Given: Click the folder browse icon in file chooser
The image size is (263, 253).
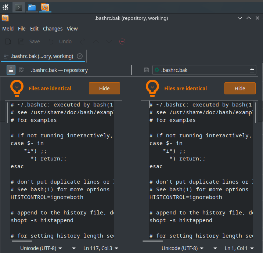Looking at the screenshot, I should [x=252, y=70].
